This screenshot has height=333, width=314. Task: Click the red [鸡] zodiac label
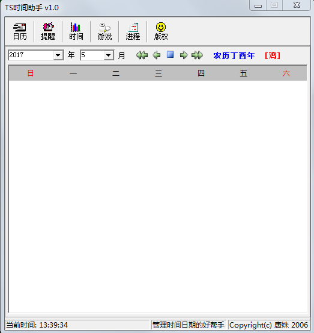[273, 55]
